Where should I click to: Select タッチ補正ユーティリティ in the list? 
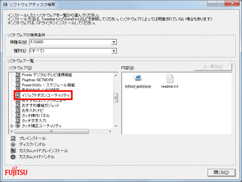pyautogui.click(x=42, y=126)
